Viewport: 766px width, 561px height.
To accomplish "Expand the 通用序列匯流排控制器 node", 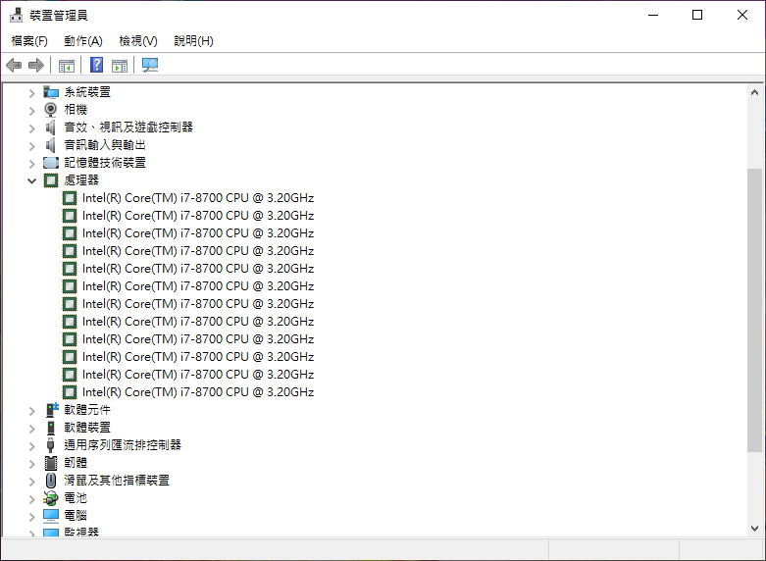I will click(x=31, y=445).
